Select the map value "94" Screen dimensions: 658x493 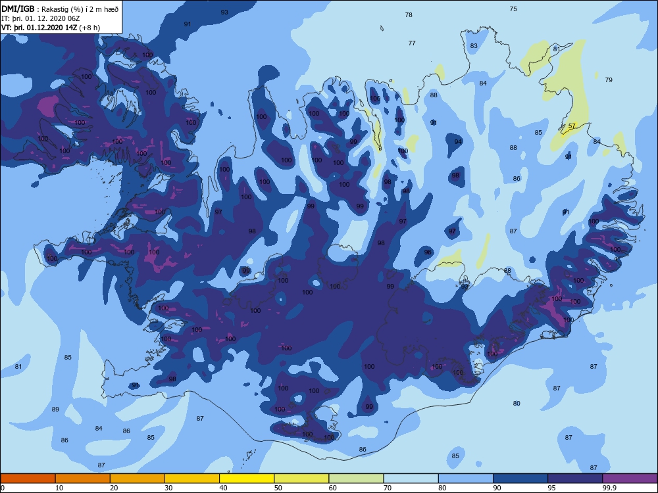458,141
